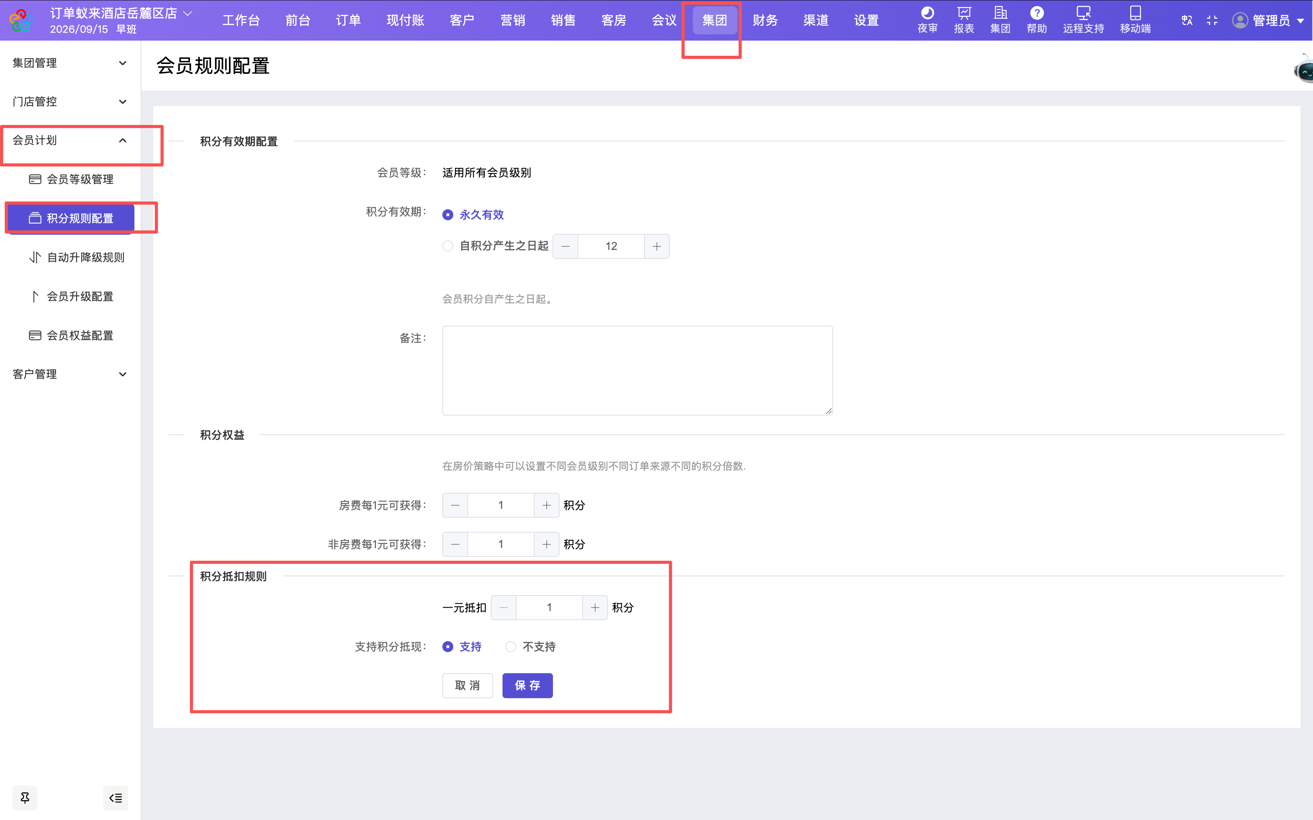Viewport: 1313px width, 820px height.
Task: Open the 移动端 mobile icon
Action: click(x=1135, y=20)
